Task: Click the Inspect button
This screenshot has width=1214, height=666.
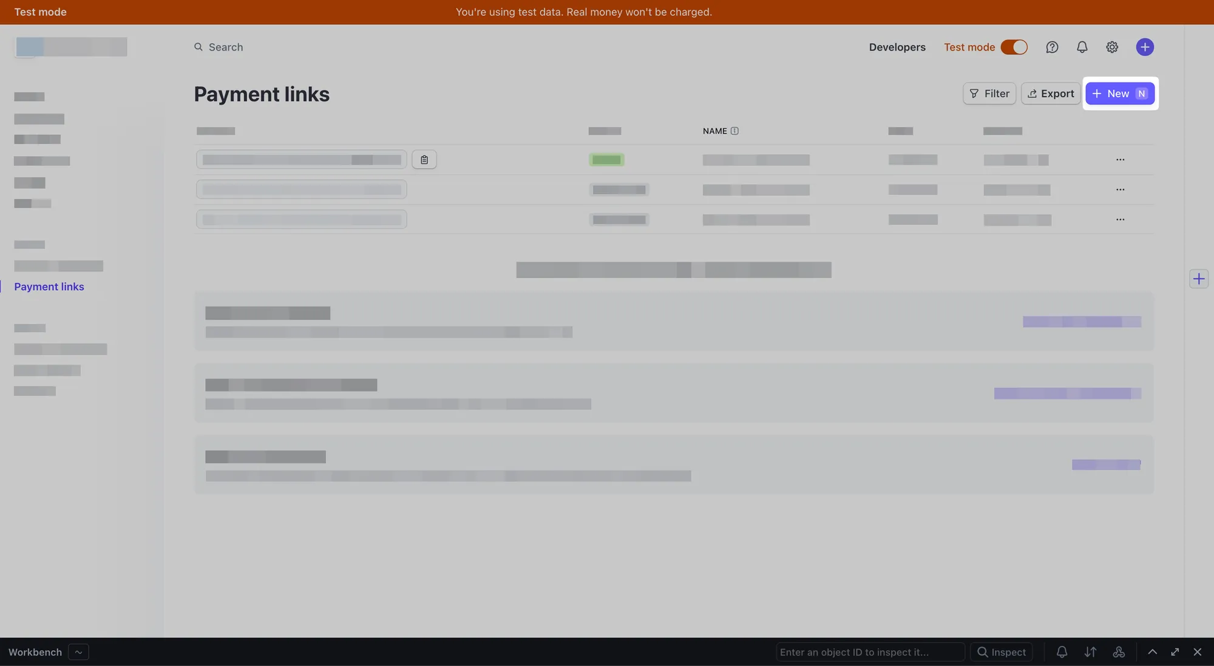Action: click(1001, 652)
